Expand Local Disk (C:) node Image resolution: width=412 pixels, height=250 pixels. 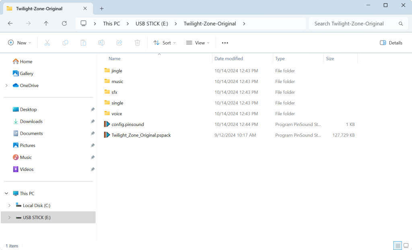[x=10, y=205]
